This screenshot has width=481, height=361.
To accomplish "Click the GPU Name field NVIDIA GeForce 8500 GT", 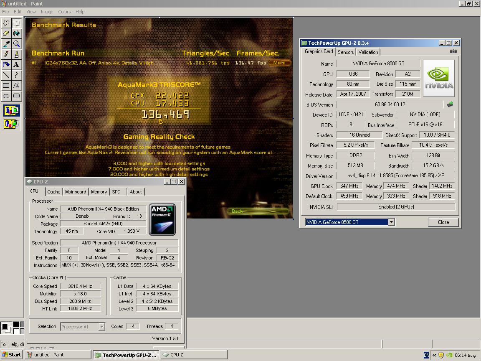I will click(378, 63).
